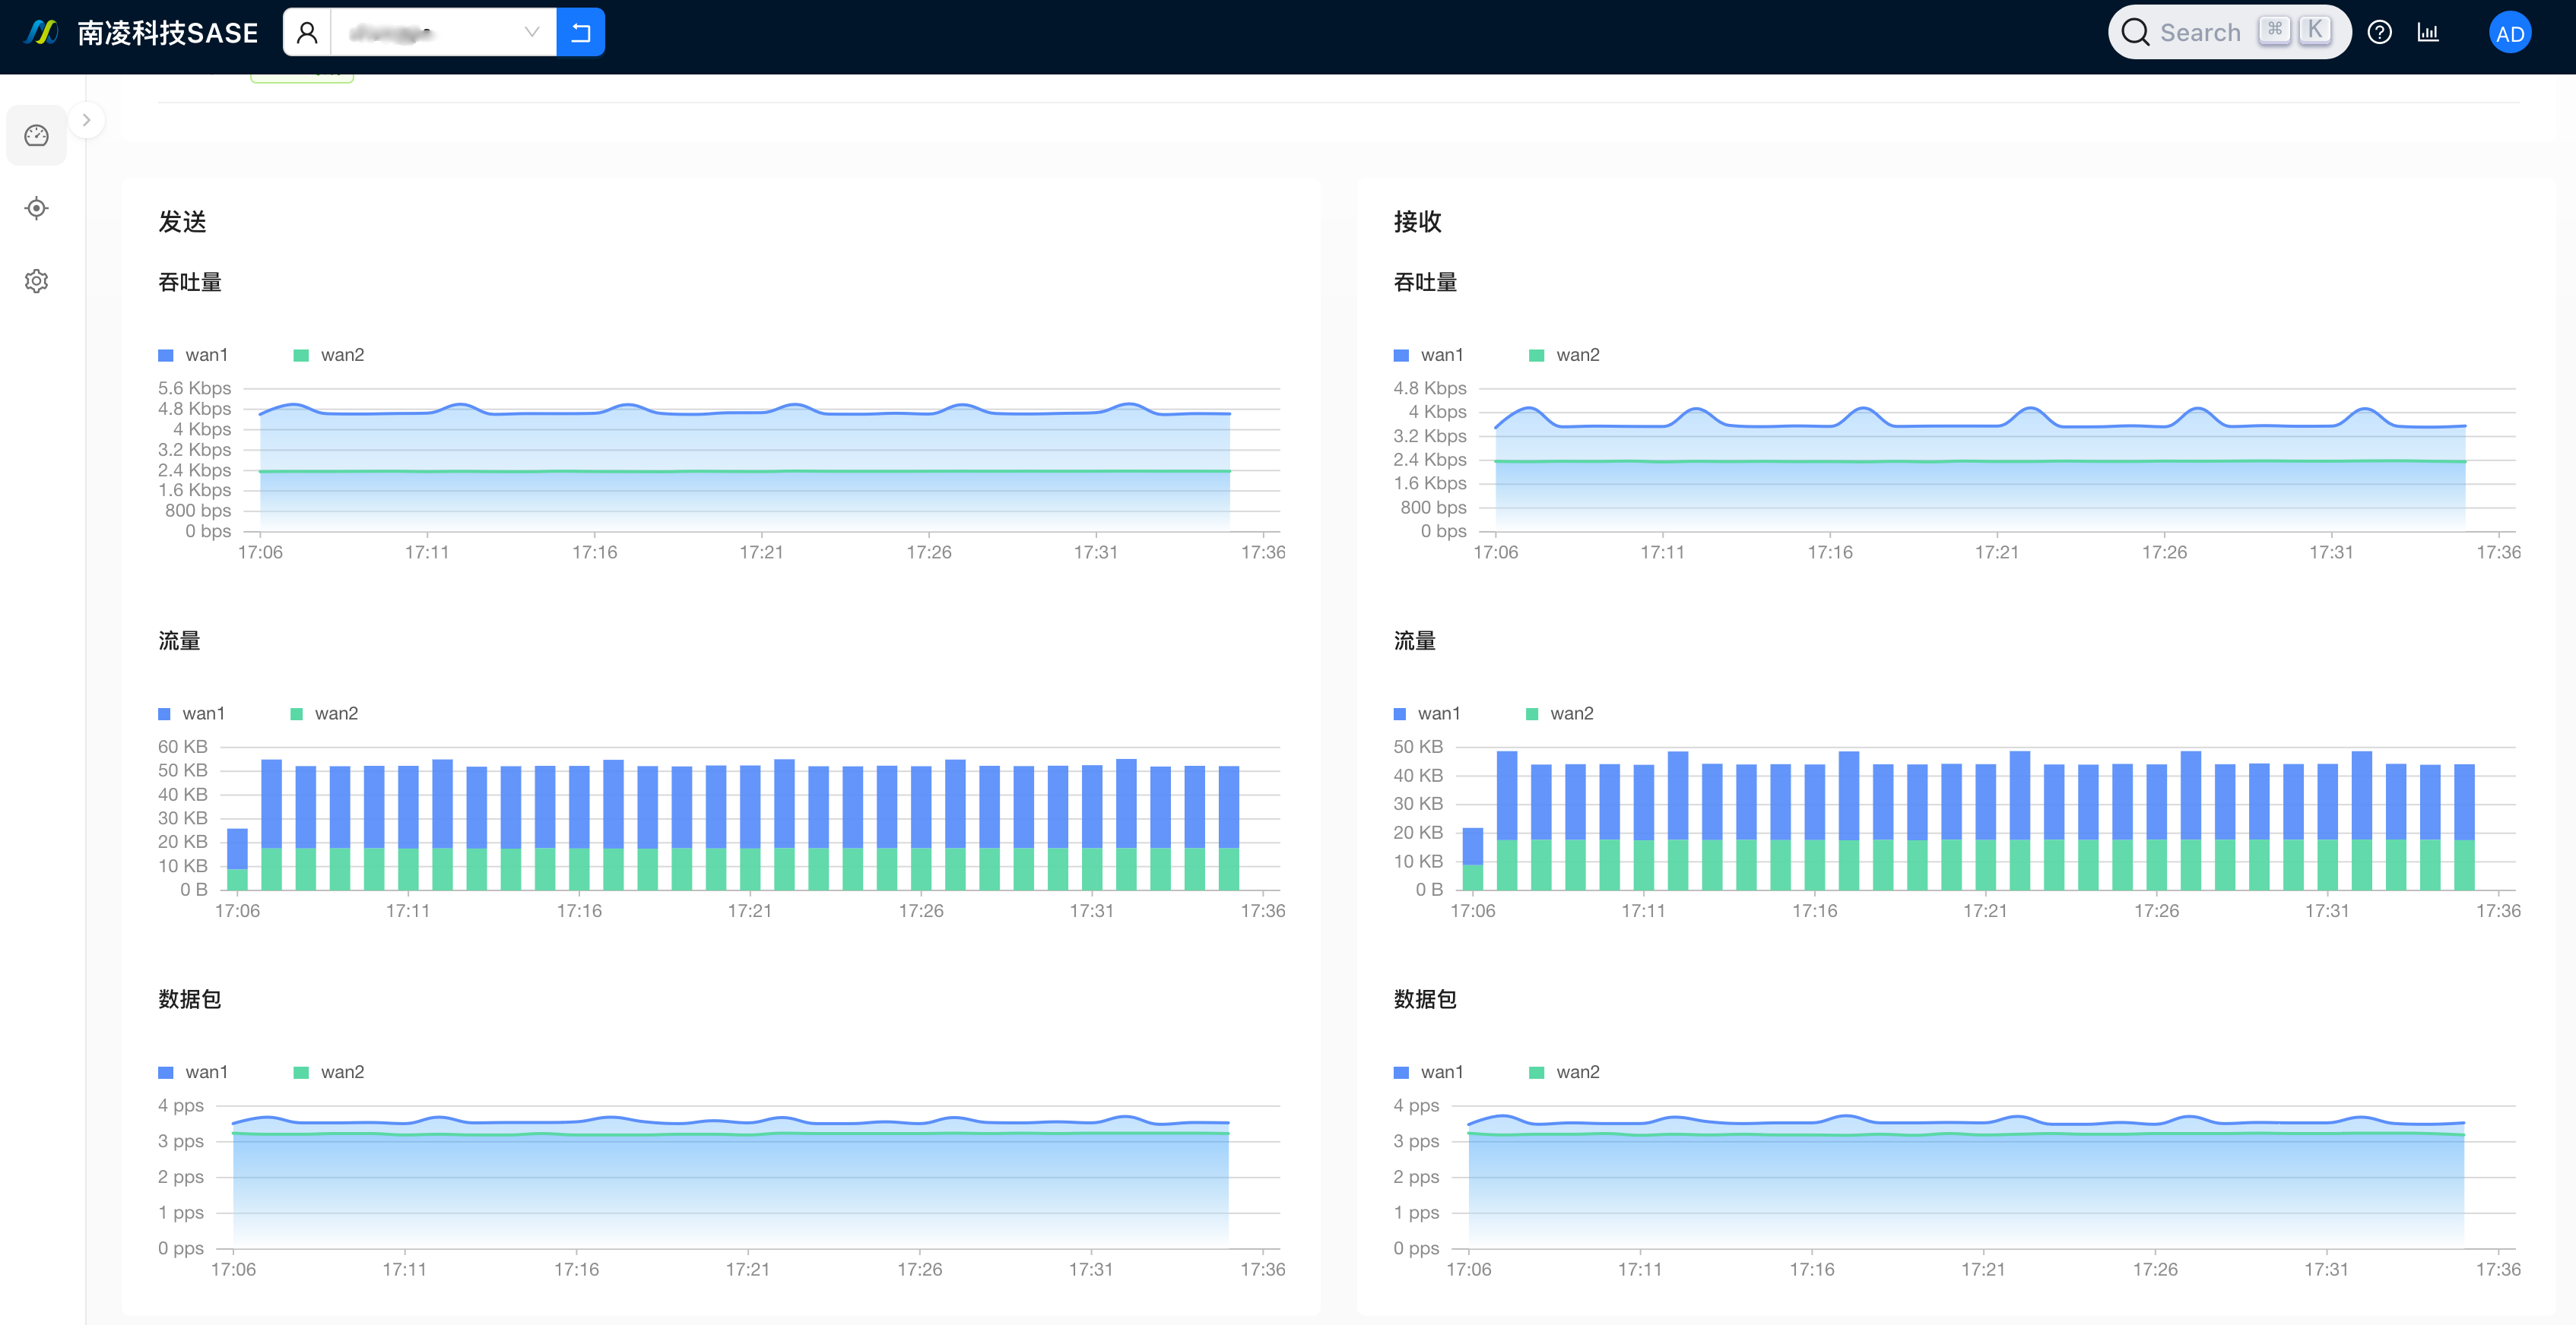Click the monitoring/dashboard icon in sidebar

[x=37, y=135]
